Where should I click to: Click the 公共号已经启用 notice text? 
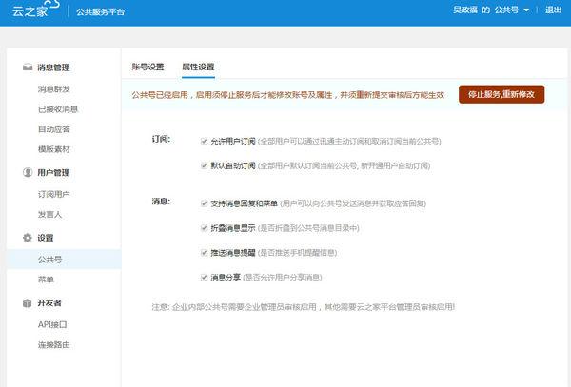[x=288, y=95]
